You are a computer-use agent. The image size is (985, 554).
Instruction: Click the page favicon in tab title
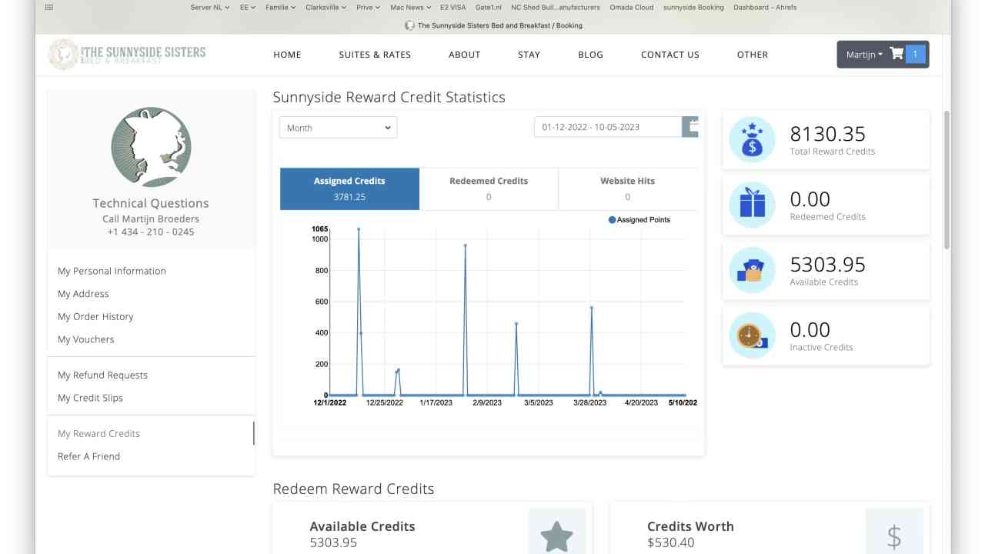coord(409,25)
